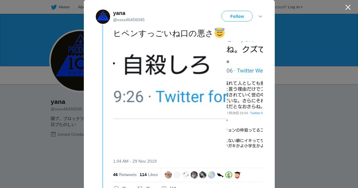
Task: Open the green-ringed liker avatar
Action: point(229,175)
